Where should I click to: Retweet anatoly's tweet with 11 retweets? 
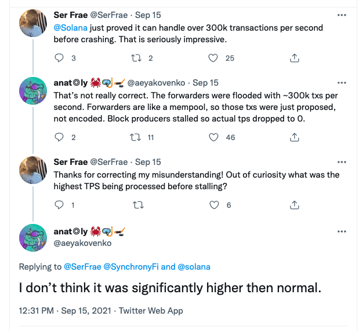pos(138,137)
